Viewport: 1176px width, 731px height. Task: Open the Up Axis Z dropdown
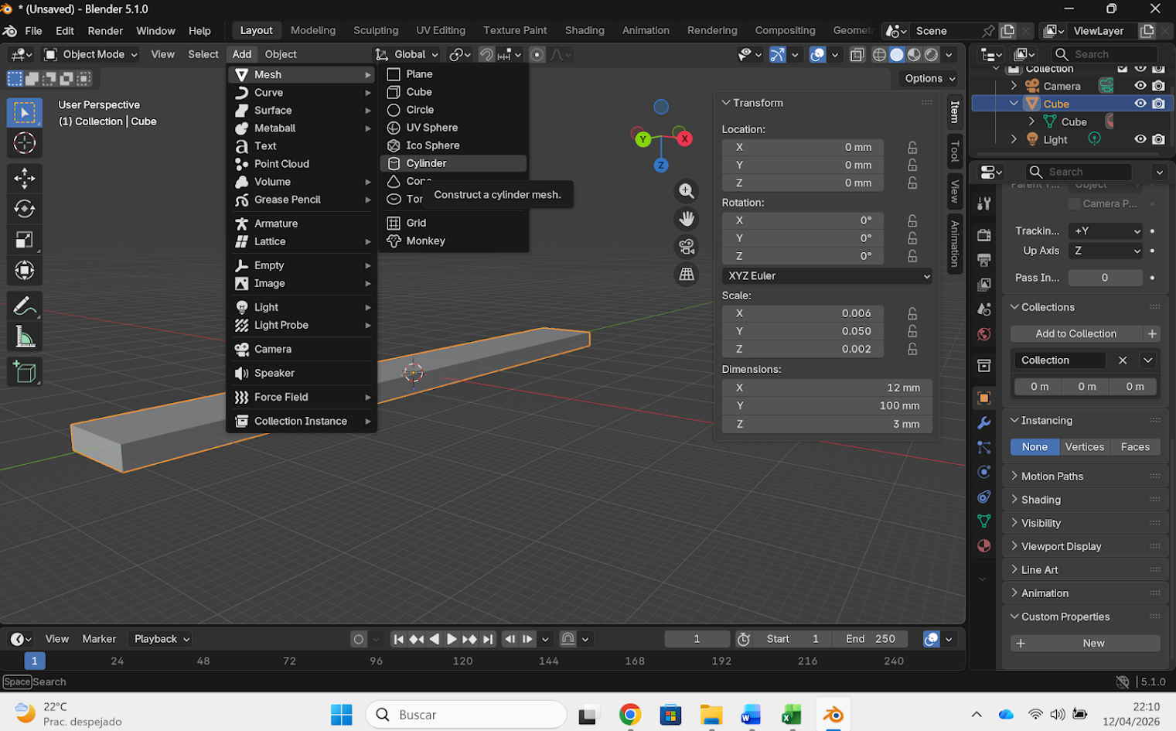click(1105, 251)
